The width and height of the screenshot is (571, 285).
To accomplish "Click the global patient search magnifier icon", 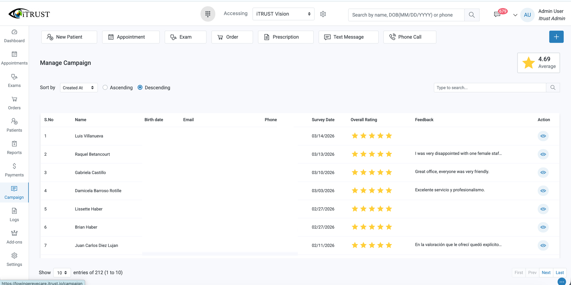I will click(472, 15).
